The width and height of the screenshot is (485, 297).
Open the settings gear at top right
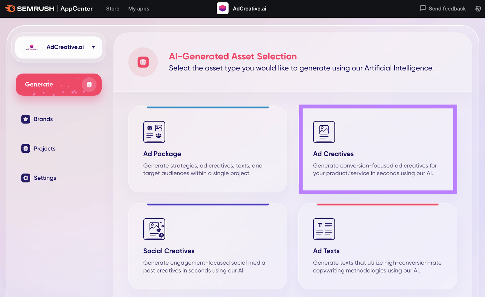[x=478, y=8]
